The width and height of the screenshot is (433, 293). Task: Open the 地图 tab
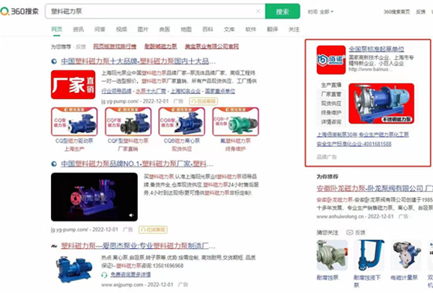(186, 29)
